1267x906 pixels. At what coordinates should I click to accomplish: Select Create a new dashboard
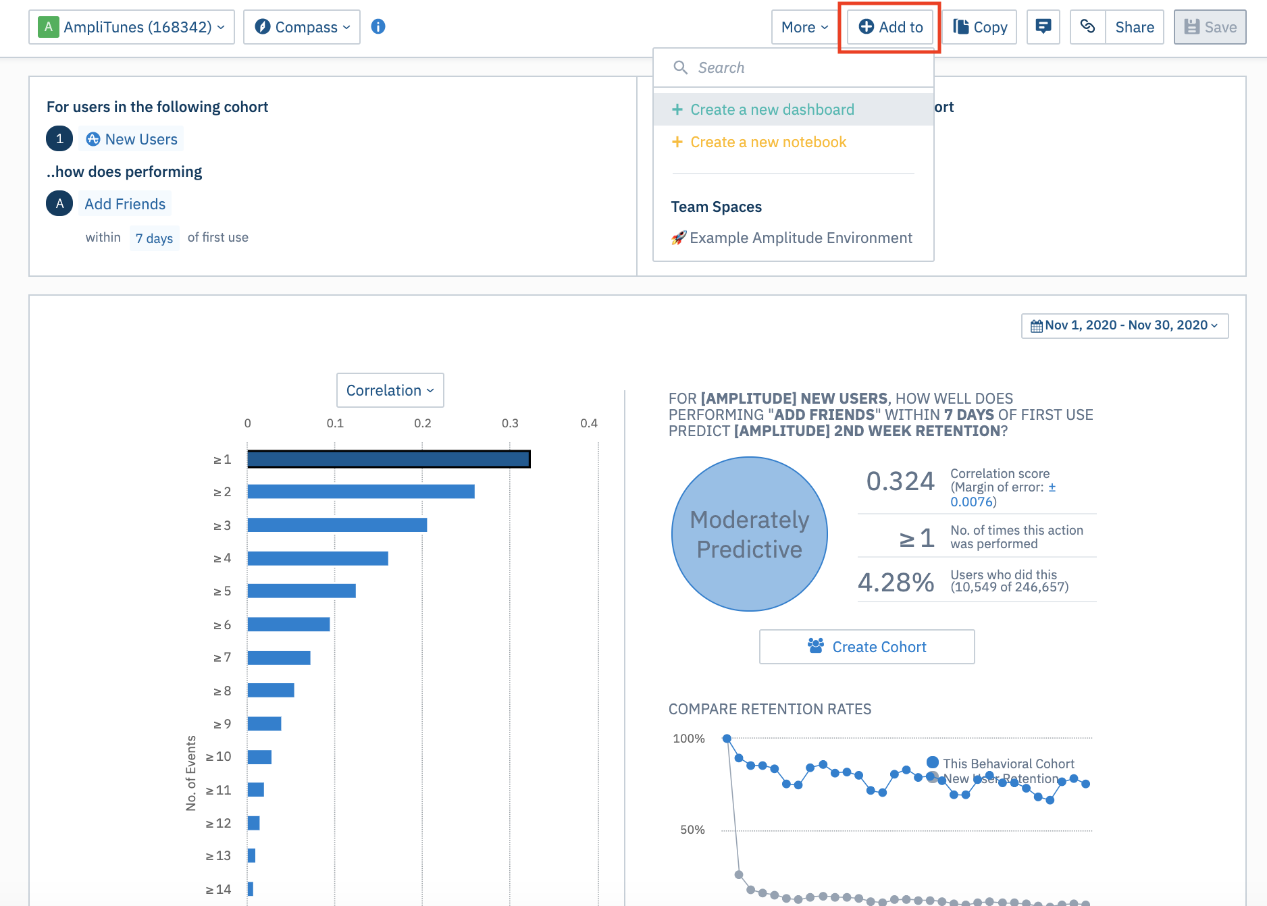(794, 109)
